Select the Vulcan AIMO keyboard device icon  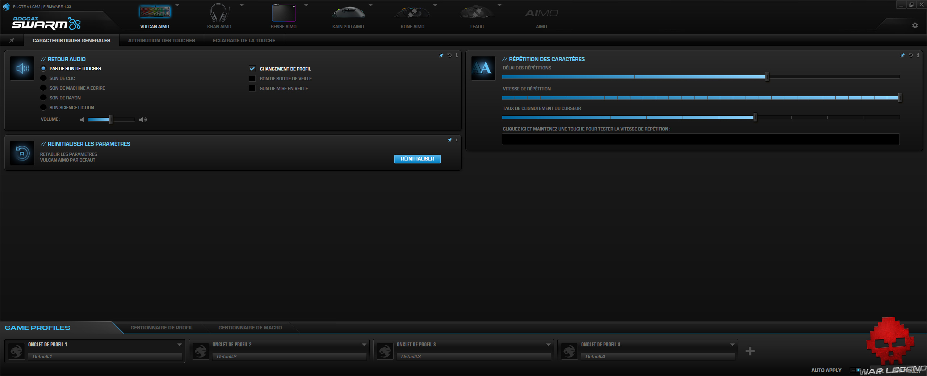[155, 12]
